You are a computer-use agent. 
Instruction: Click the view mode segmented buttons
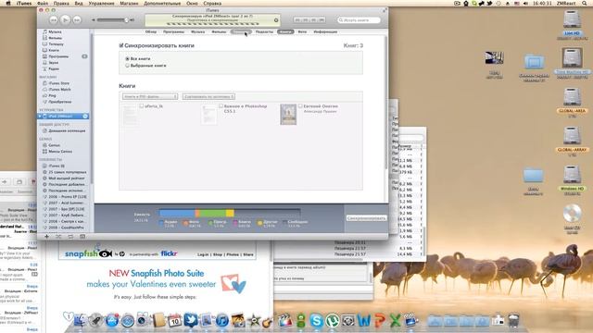309,19
